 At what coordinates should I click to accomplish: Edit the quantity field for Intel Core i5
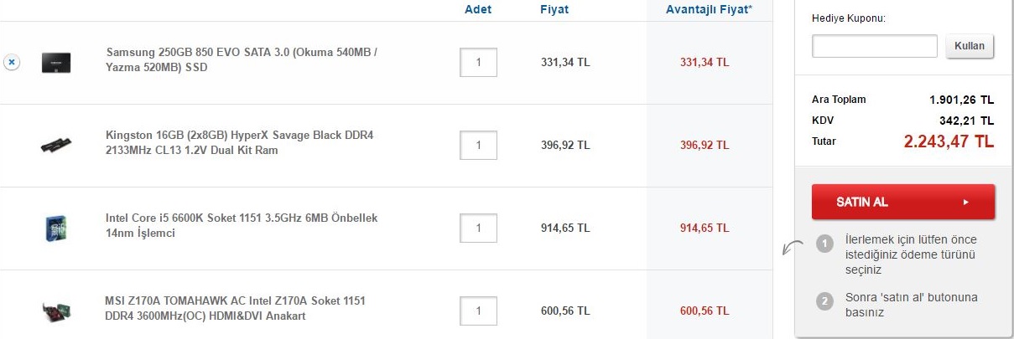(x=478, y=228)
